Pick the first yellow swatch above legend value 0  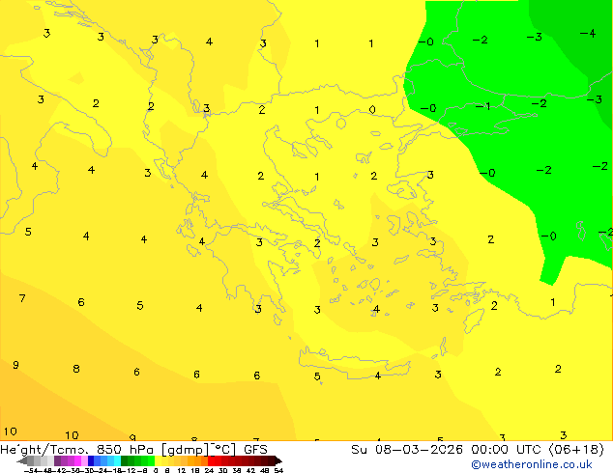[158, 460]
